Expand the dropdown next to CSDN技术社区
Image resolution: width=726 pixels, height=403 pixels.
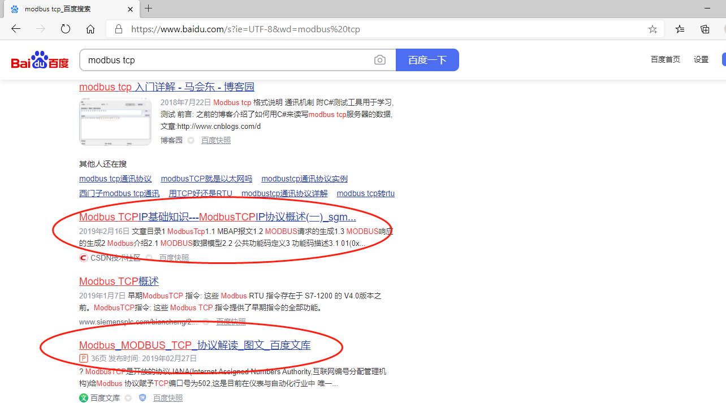149,258
